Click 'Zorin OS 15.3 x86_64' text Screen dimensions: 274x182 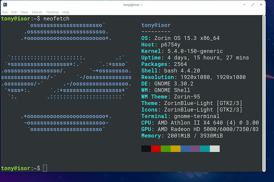[x=187, y=38]
